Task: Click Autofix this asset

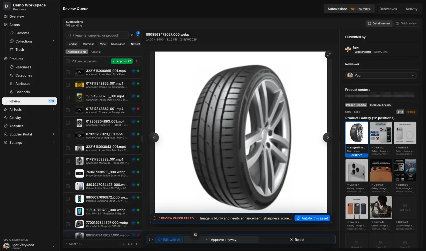Action: click(x=312, y=218)
